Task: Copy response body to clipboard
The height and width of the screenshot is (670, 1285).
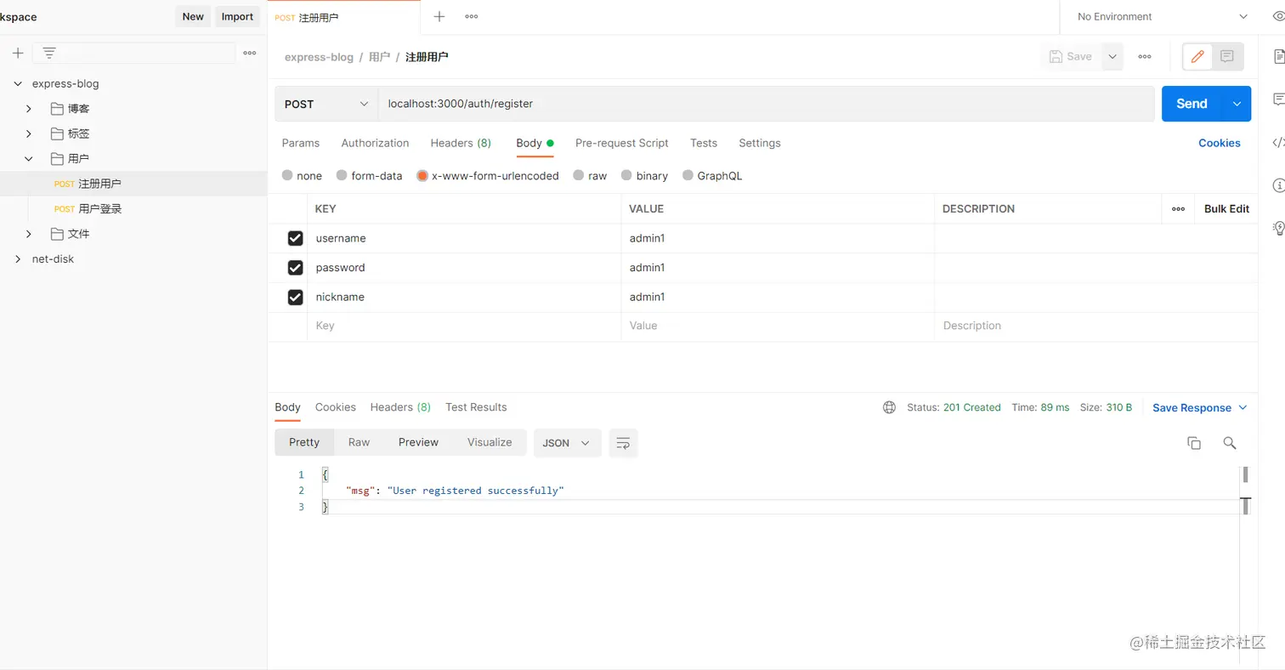Action: pos(1194,443)
